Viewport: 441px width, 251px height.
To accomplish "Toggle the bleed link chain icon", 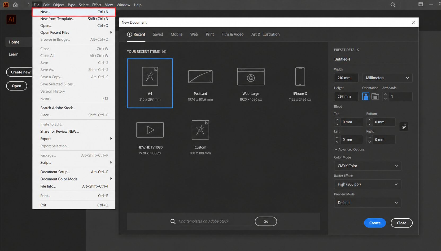I will click(404, 127).
